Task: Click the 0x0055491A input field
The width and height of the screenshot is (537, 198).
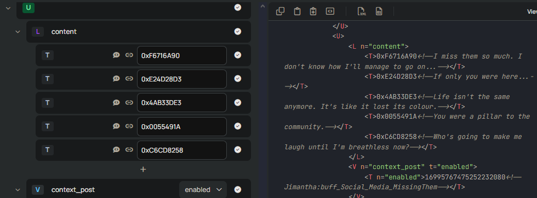Action: click(182, 126)
